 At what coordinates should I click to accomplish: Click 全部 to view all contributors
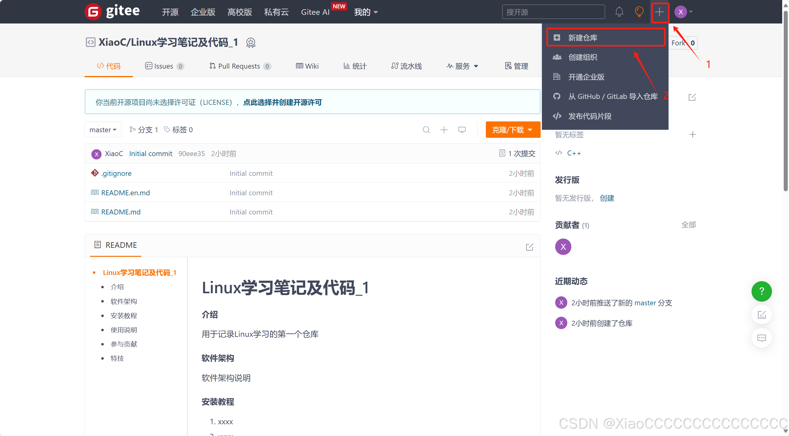689,225
